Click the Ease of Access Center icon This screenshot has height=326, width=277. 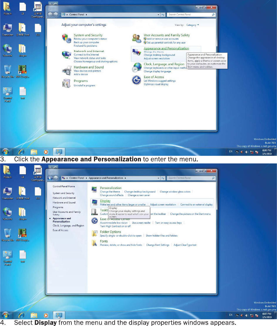[x=95, y=221]
